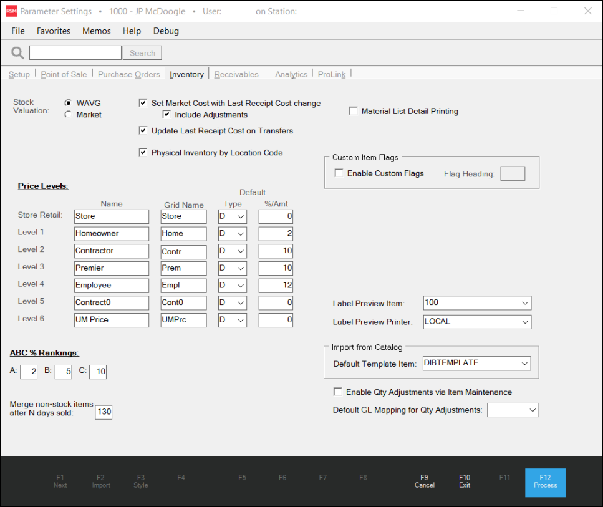
Task: Click the ABC Rankings A percentage field
Action: click(29, 372)
